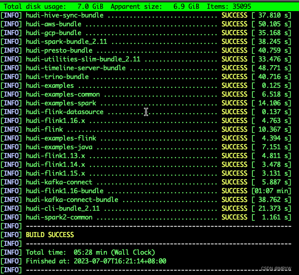Select the 14.106 s duration value

pyautogui.click(x=274, y=104)
